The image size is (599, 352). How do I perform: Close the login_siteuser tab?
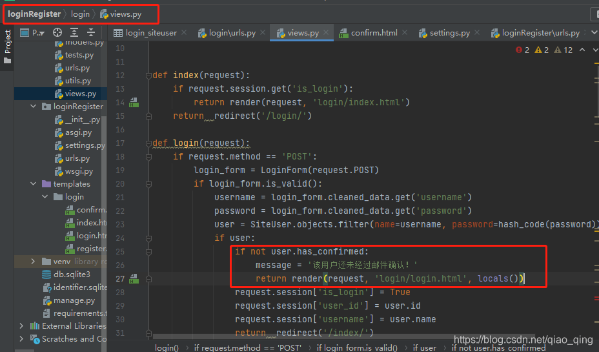click(x=184, y=33)
